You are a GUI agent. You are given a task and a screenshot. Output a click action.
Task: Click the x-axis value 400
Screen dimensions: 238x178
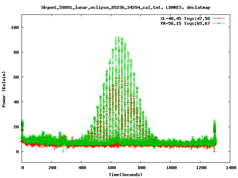point(82,168)
